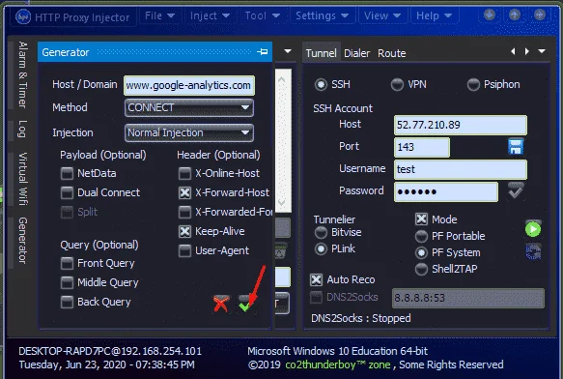Click the SSH Host field 52.77.210.89
Viewport: 563px width, 379px height.
pos(461,125)
